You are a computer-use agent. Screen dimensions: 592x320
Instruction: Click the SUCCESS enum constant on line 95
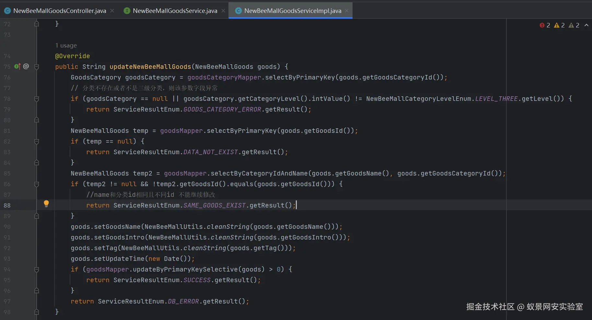(197, 280)
